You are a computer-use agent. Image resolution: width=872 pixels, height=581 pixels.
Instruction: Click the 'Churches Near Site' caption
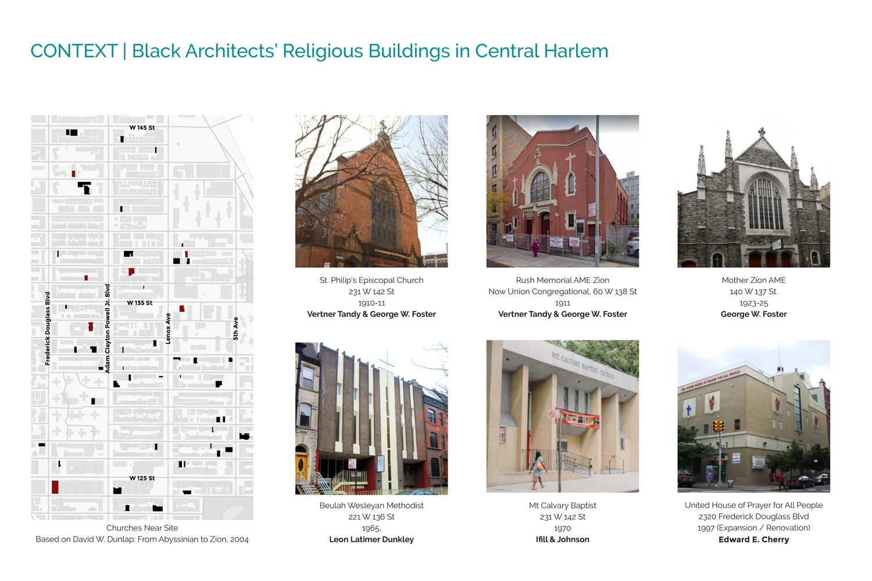[142, 528]
